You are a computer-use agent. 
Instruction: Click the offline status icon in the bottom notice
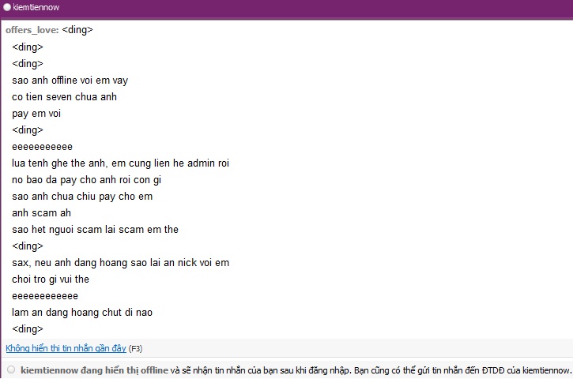click(x=10, y=370)
